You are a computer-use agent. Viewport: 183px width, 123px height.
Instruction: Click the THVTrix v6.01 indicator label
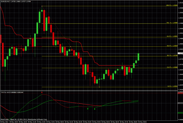12,92
